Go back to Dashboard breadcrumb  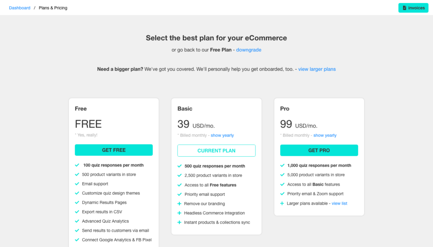click(19, 8)
